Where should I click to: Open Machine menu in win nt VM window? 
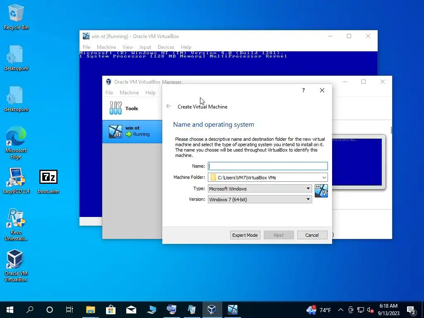click(106, 47)
